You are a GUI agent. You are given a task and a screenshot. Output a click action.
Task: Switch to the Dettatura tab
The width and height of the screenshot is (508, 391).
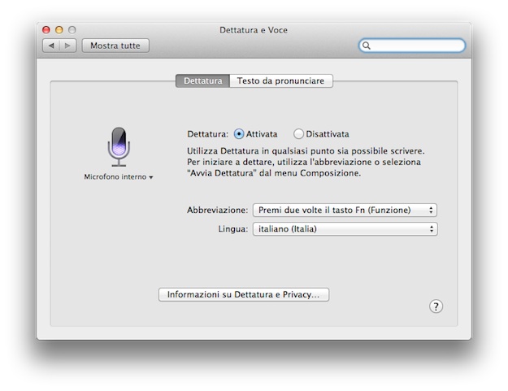202,81
